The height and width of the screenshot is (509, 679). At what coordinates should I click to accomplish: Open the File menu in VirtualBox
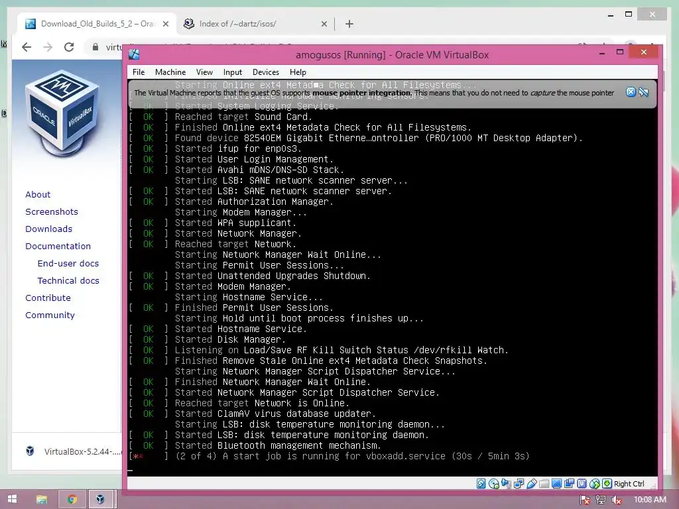[x=139, y=72]
